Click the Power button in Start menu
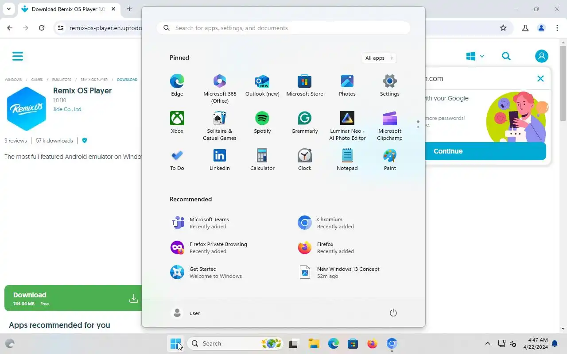Image resolution: width=567 pixels, height=354 pixels. coord(393,313)
